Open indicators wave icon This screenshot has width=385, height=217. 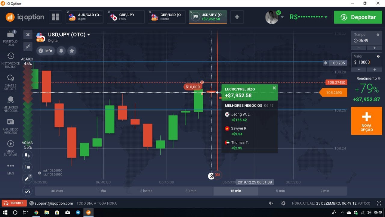point(27,191)
